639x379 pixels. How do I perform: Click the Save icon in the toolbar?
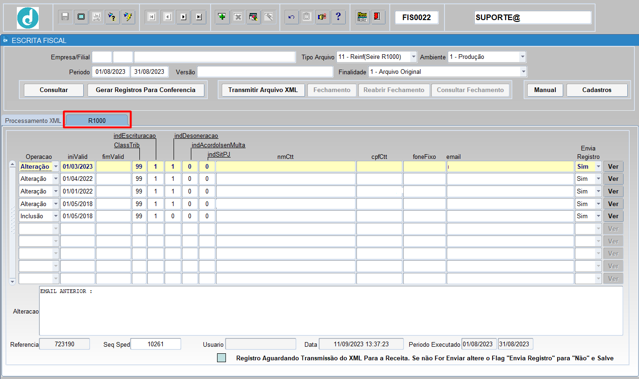(65, 17)
